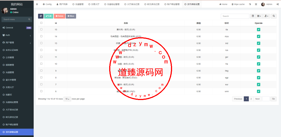
Task: Open the columns visibility dropdown
Action: [259, 16]
